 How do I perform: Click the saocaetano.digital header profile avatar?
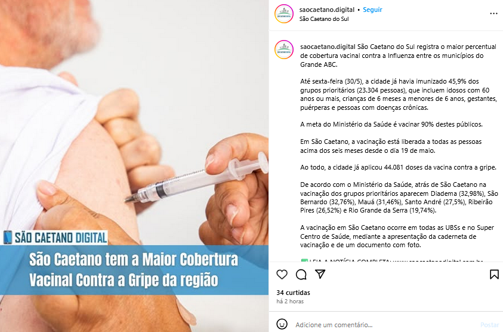pos(284,14)
